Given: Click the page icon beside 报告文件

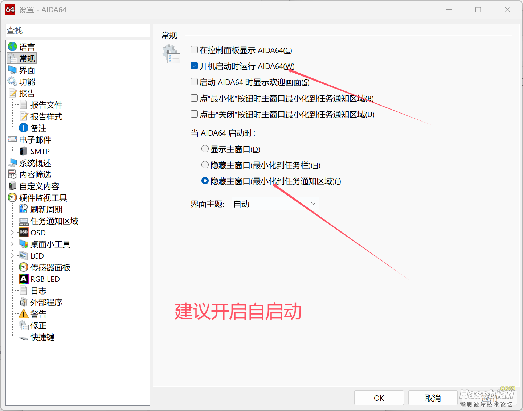Looking at the screenshot, I should tap(24, 105).
